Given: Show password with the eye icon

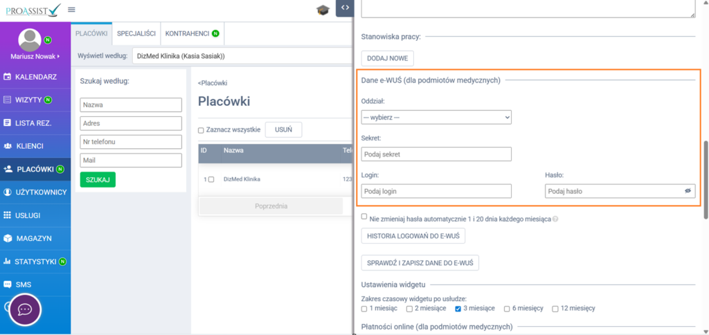Looking at the screenshot, I should click(x=688, y=191).
